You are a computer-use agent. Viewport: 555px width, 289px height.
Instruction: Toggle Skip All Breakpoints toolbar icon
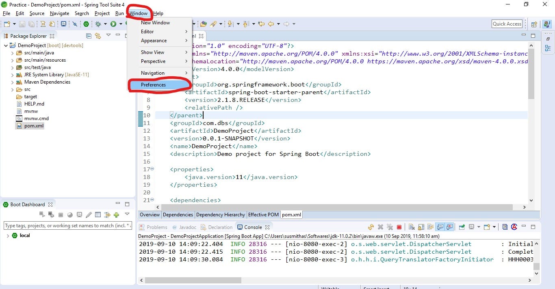click(x=75, y=24)
